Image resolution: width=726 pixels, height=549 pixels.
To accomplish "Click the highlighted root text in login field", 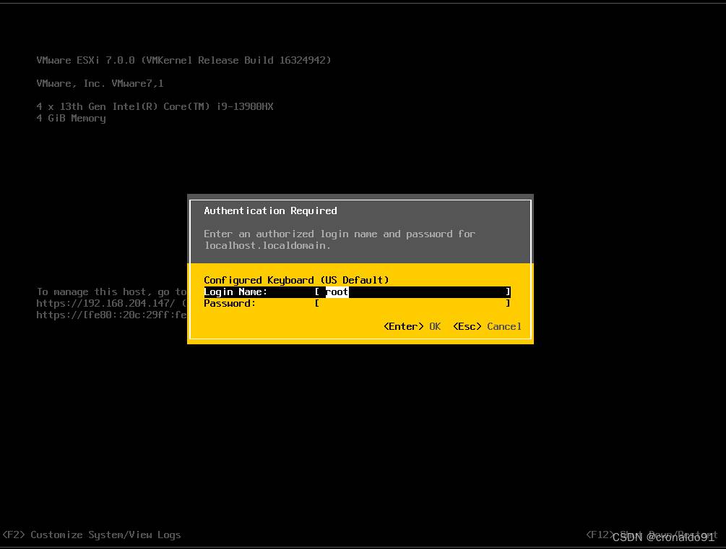I will [x=337, y=291].
